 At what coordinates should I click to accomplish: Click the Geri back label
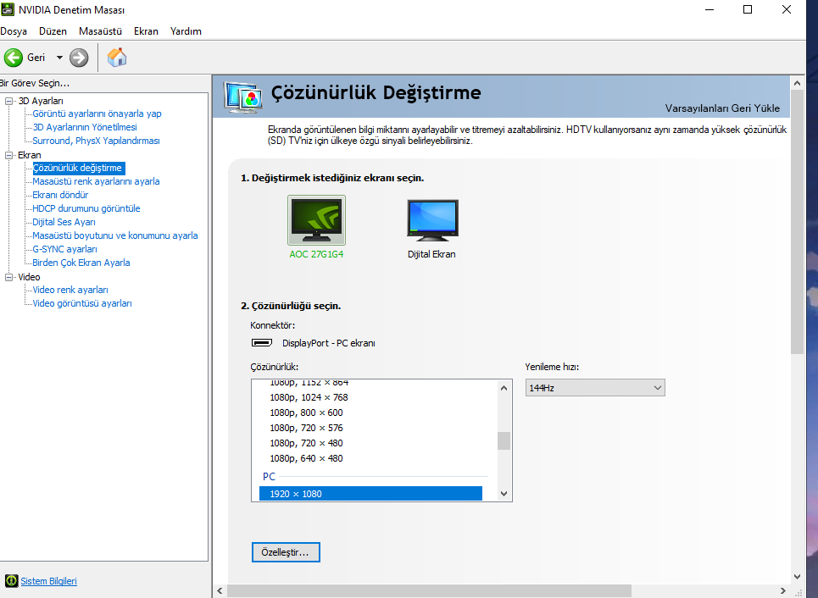click(x=36, y=58)
